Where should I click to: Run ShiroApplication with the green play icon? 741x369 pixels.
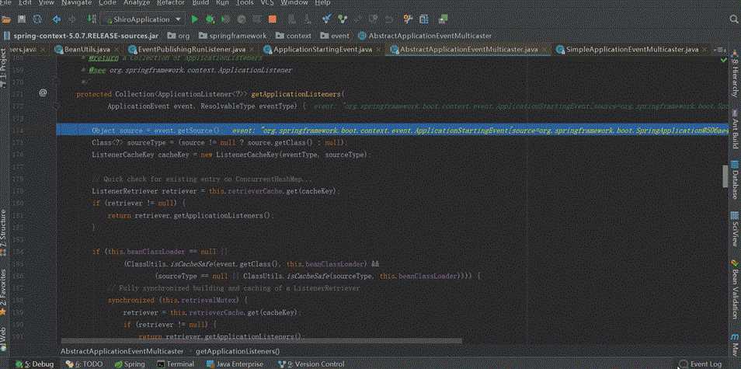(x=194, y=19)
